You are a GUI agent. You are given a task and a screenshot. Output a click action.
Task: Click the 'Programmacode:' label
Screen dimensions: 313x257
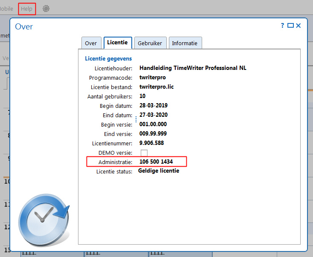(110, 78)
